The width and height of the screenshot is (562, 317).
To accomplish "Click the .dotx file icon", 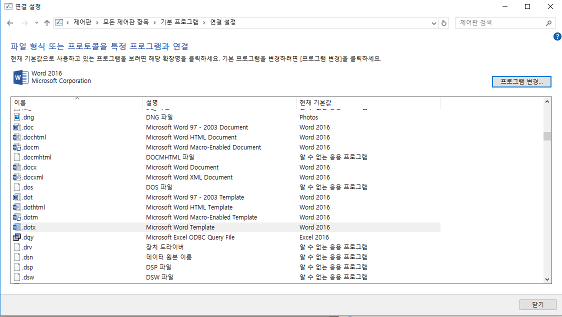I will (17, 227).
